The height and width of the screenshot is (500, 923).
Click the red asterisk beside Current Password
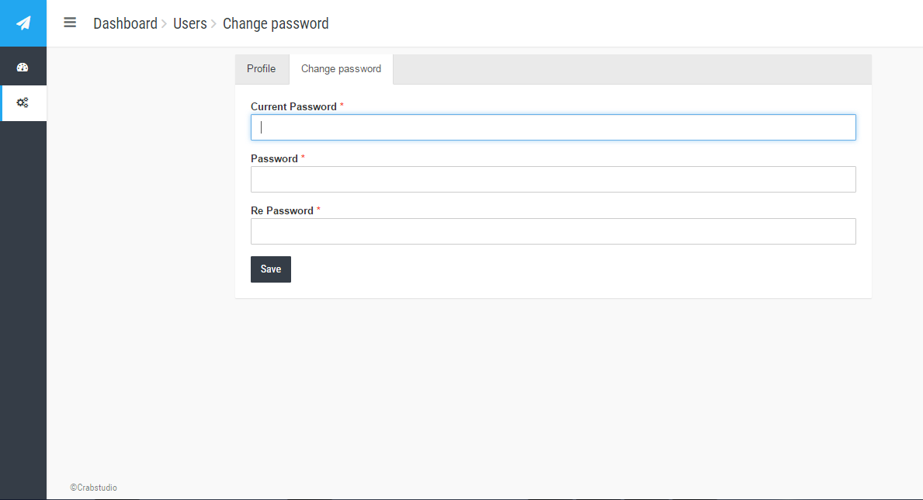pyautogui.click(x=342, y=106)
